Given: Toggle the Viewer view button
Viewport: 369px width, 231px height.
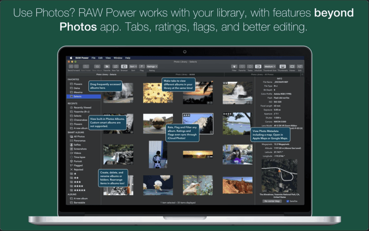Looking at the screenshot, I should 292,67.
